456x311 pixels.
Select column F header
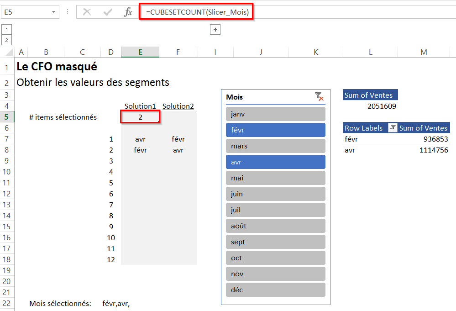point(178,52)
